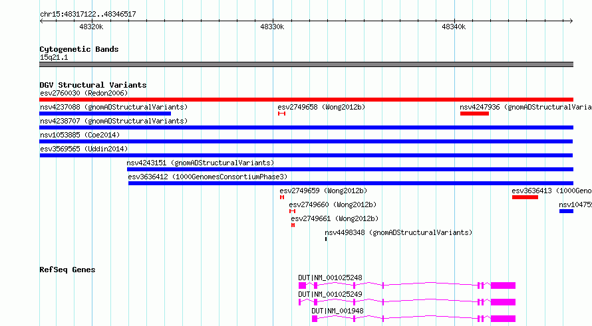
Task: Open the nsv1053885 (Coe2014) variant bar
Action: pyautogui.click(x=306, y=141)
